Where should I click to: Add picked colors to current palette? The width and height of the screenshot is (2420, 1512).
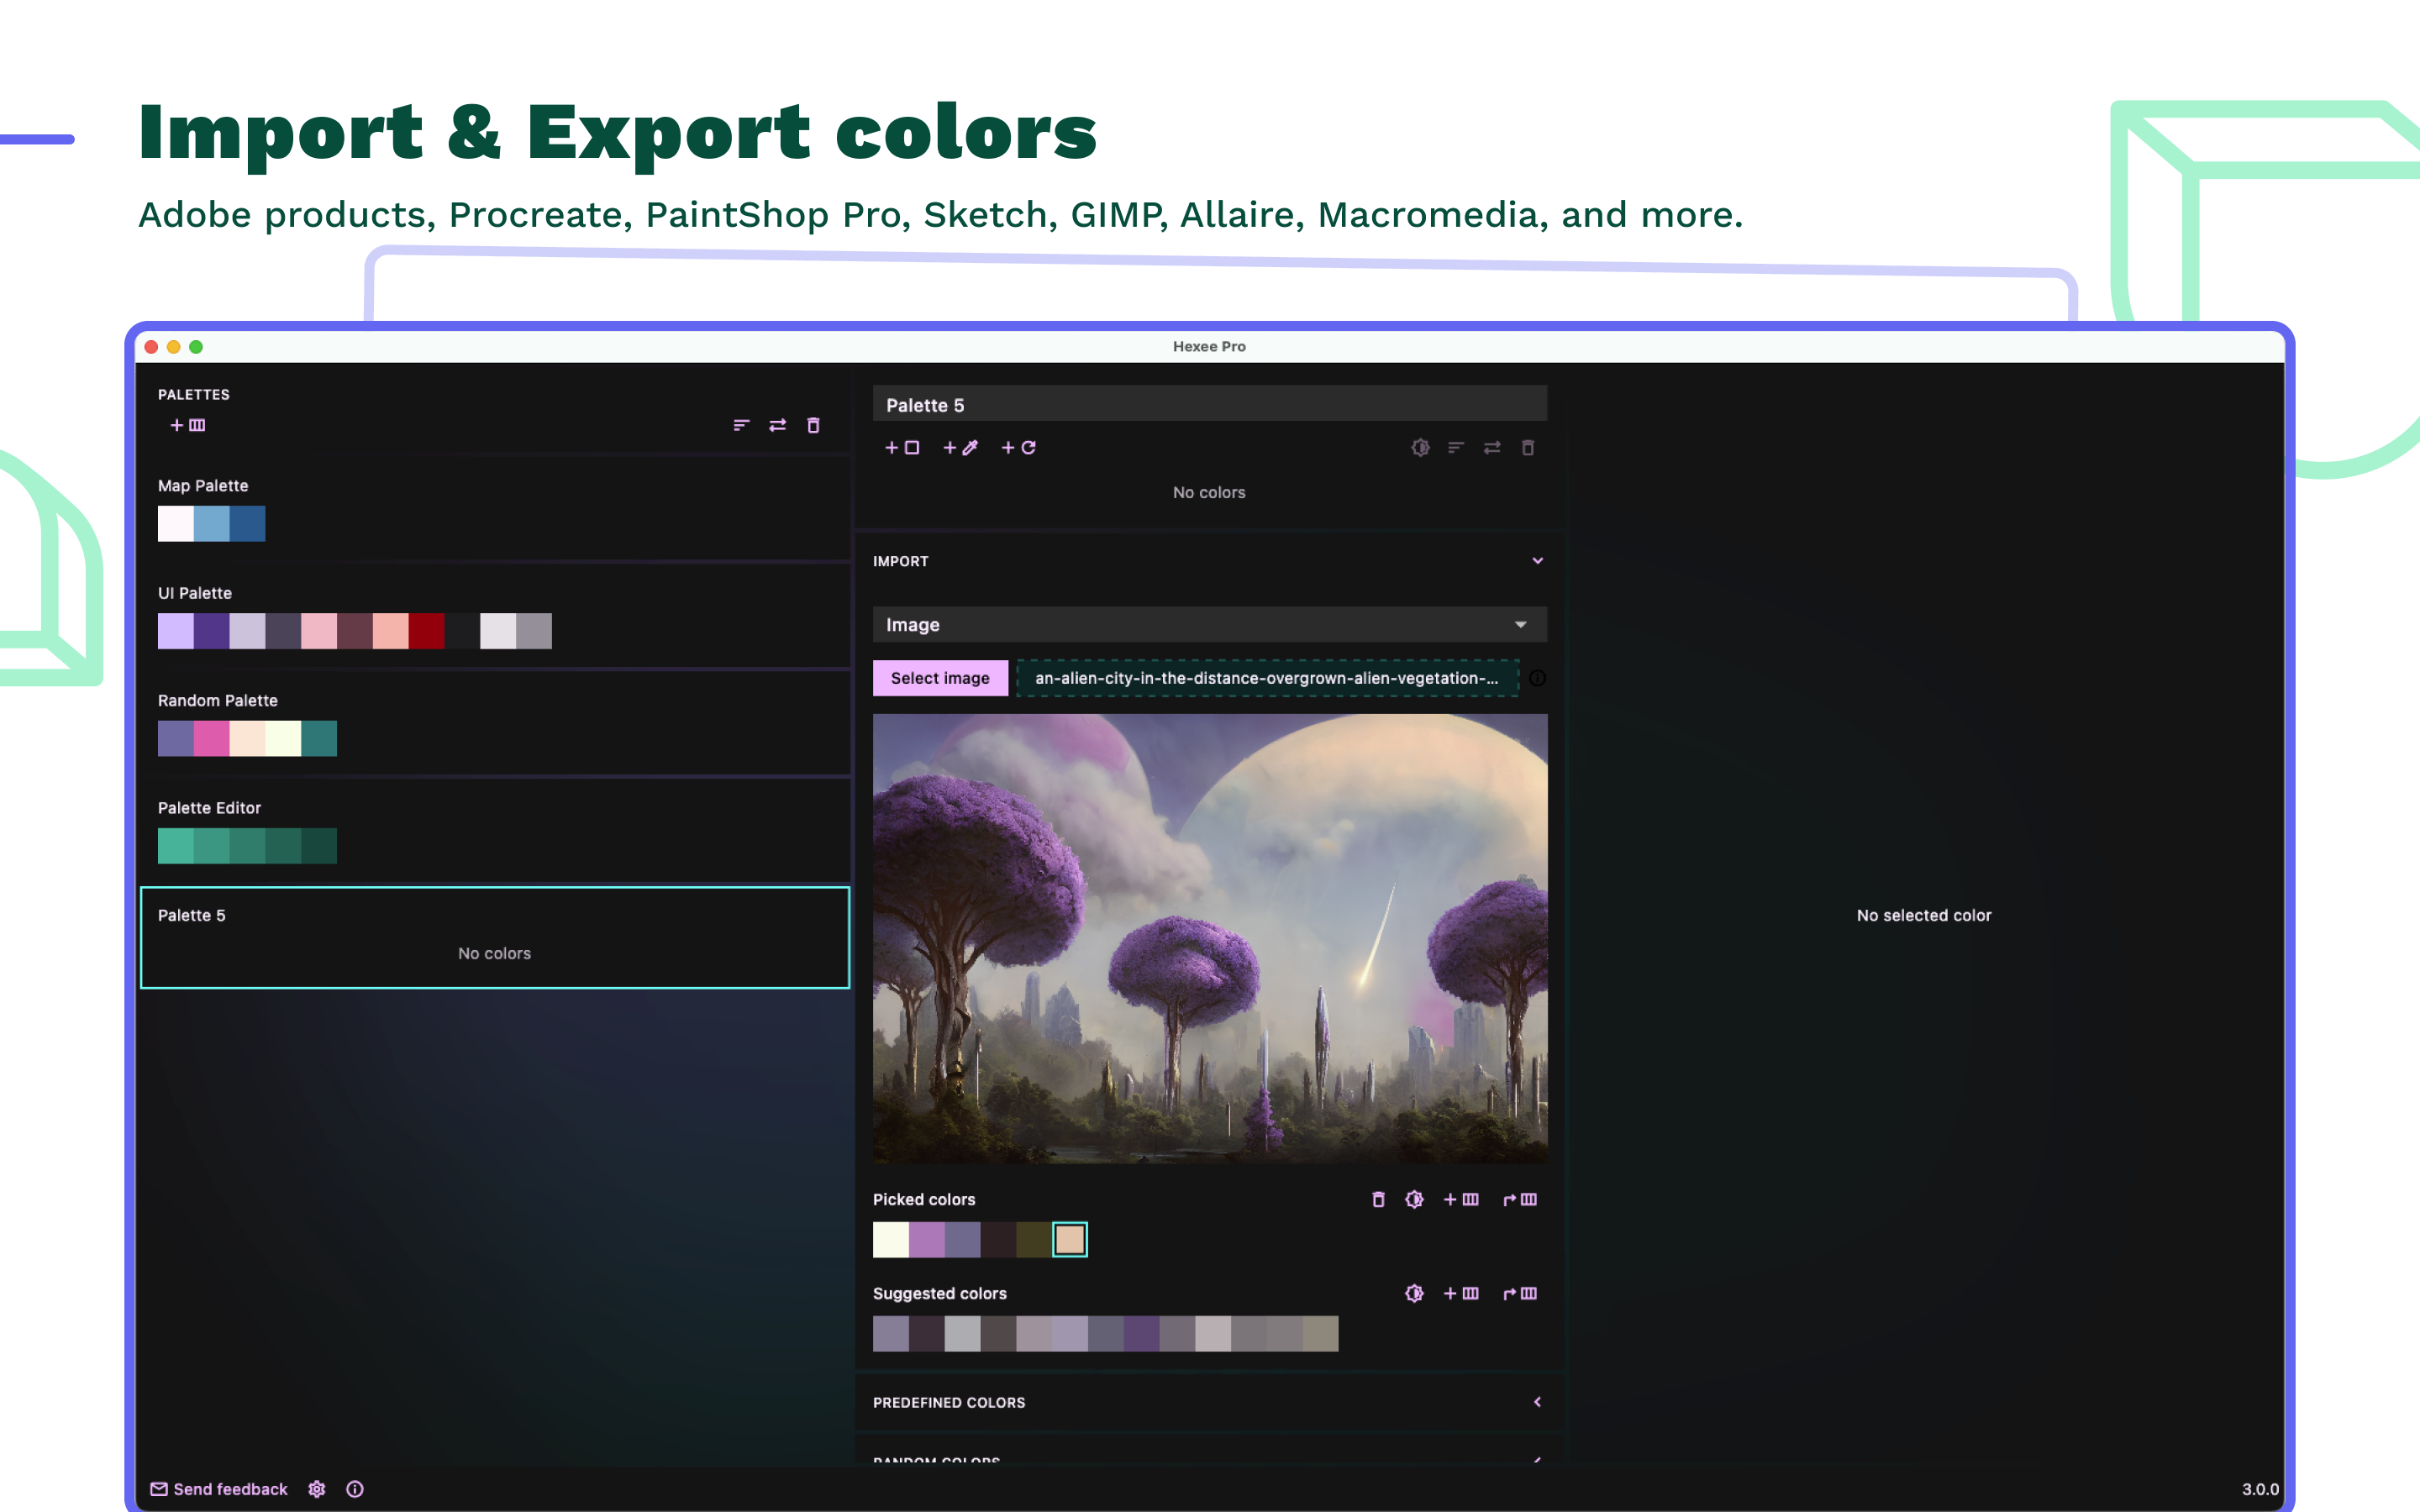pos(1461,1199)
